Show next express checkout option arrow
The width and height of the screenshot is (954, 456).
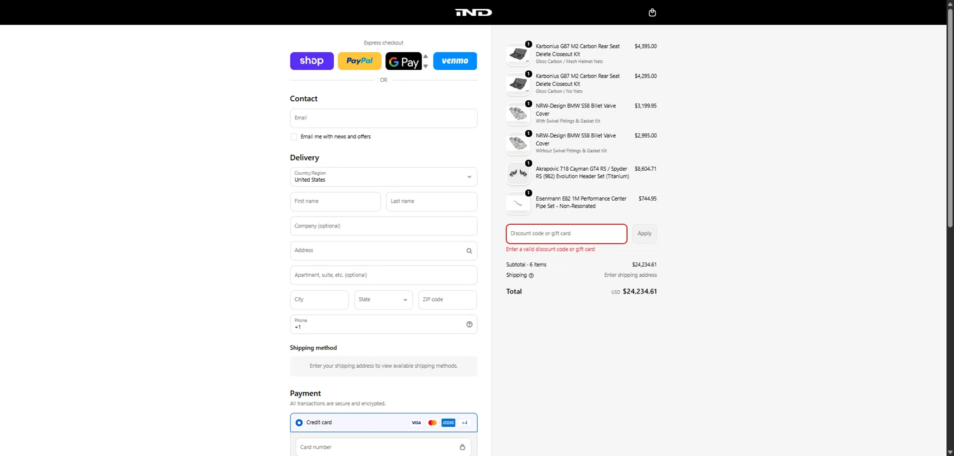click(425, 66)
